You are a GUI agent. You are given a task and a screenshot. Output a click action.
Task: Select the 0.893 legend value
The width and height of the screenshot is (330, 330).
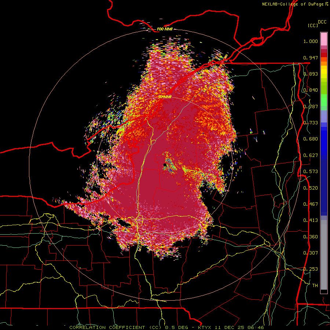(x=311, y=74)
